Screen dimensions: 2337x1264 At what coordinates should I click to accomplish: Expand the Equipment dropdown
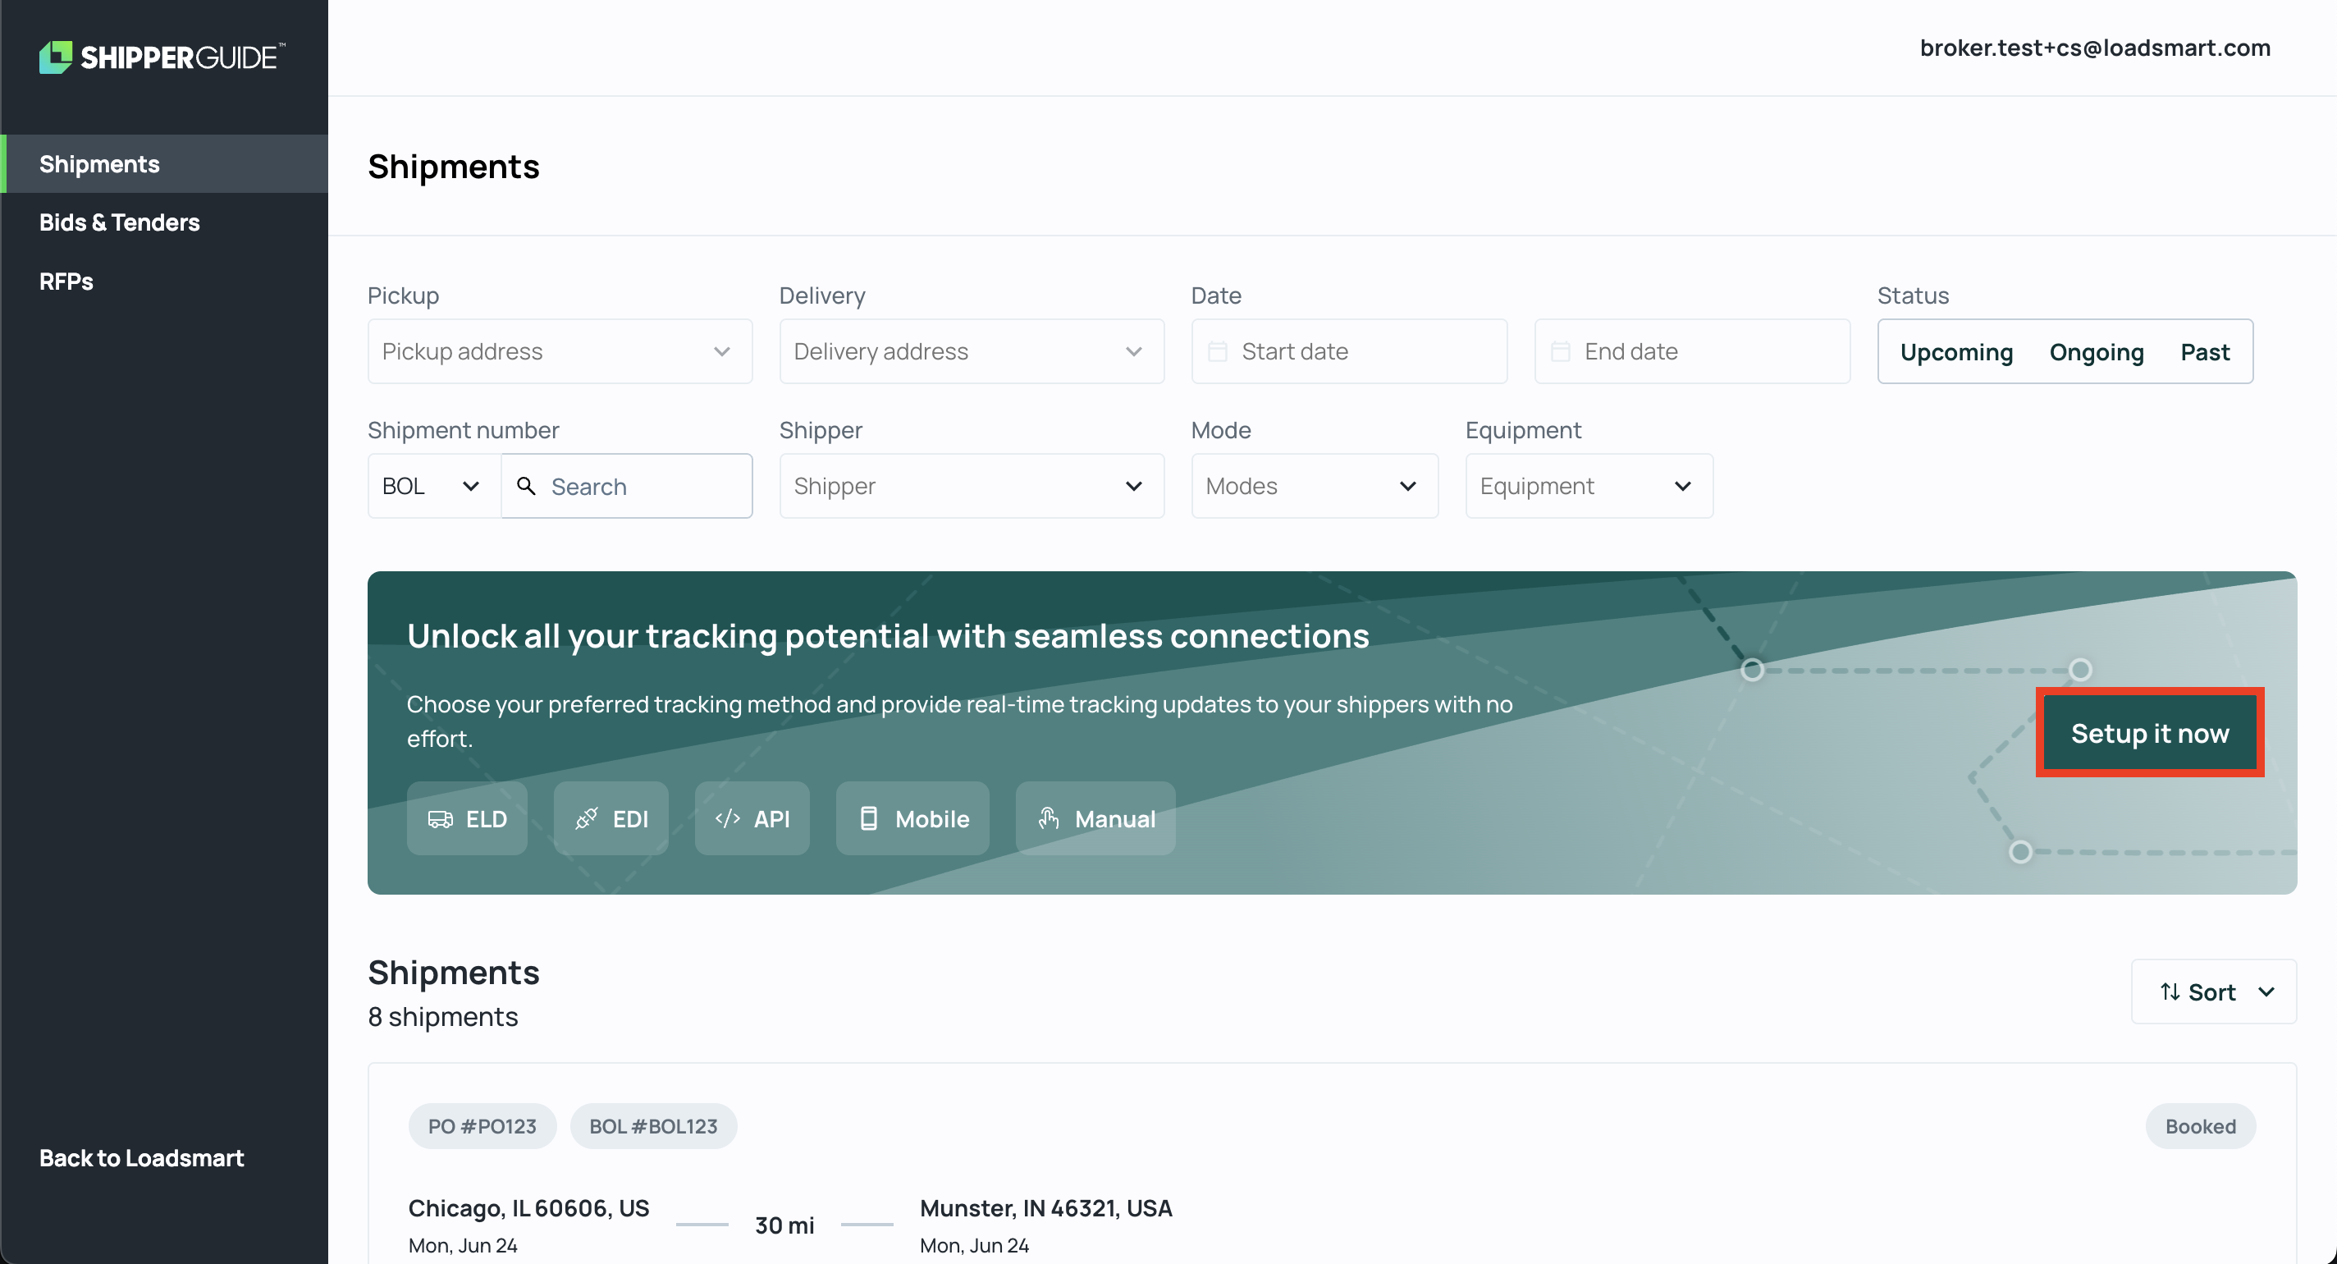(1588, 485)
